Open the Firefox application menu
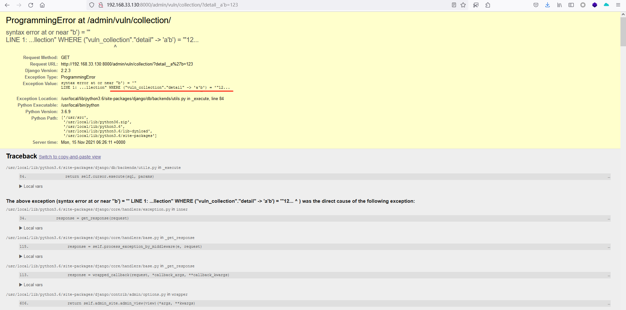Image resolution: width=626 pixels, height=310 pixels. (x=618, y=5)
